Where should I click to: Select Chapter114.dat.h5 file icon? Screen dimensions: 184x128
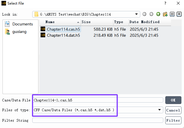pyautogui.click(x=43, y=35)
